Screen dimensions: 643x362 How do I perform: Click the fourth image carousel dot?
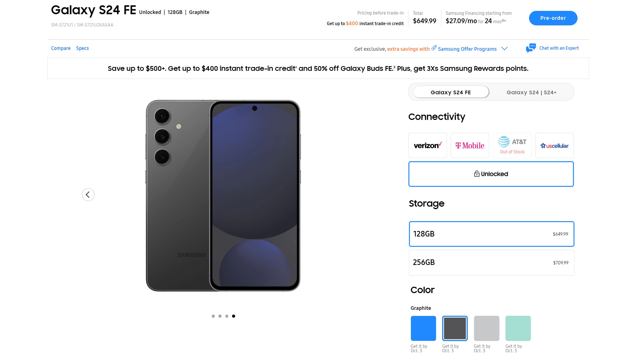point(233,316)
